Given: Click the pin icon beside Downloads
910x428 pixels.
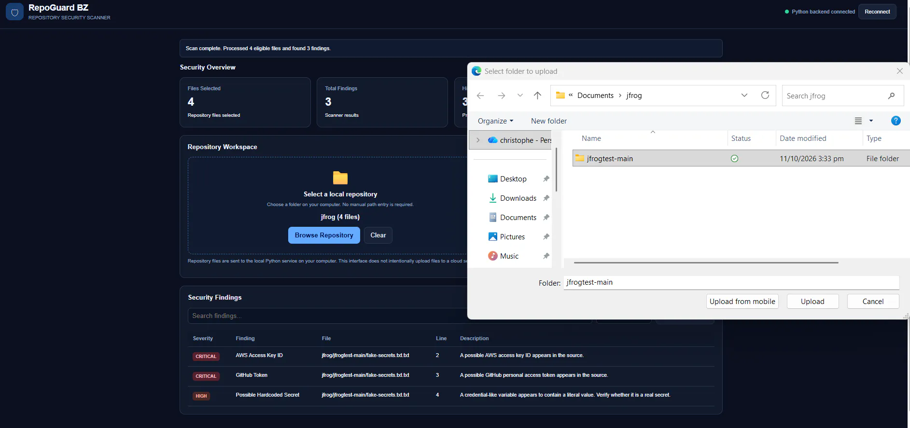Looking at the screenshot, I should [546, 198].
